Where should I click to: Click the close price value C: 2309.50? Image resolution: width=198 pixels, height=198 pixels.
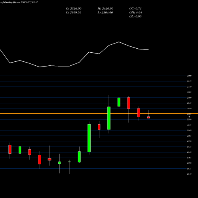[x=74, y=13]
